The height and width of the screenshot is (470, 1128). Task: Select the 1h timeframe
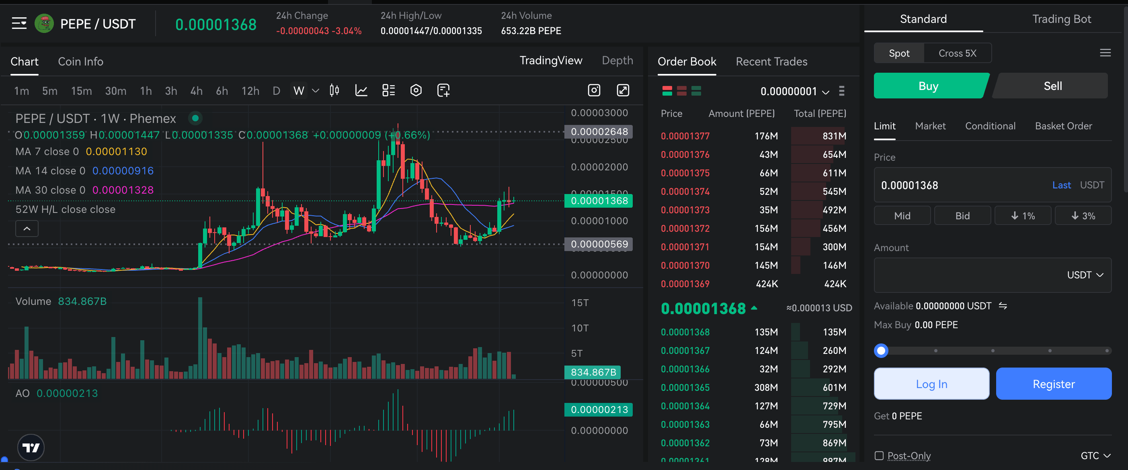(x=146, y=91)
